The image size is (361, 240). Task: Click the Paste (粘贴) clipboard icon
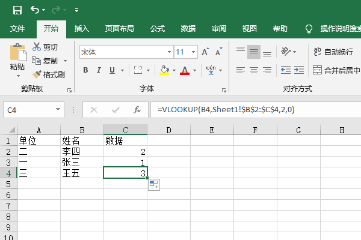point(18,54)
